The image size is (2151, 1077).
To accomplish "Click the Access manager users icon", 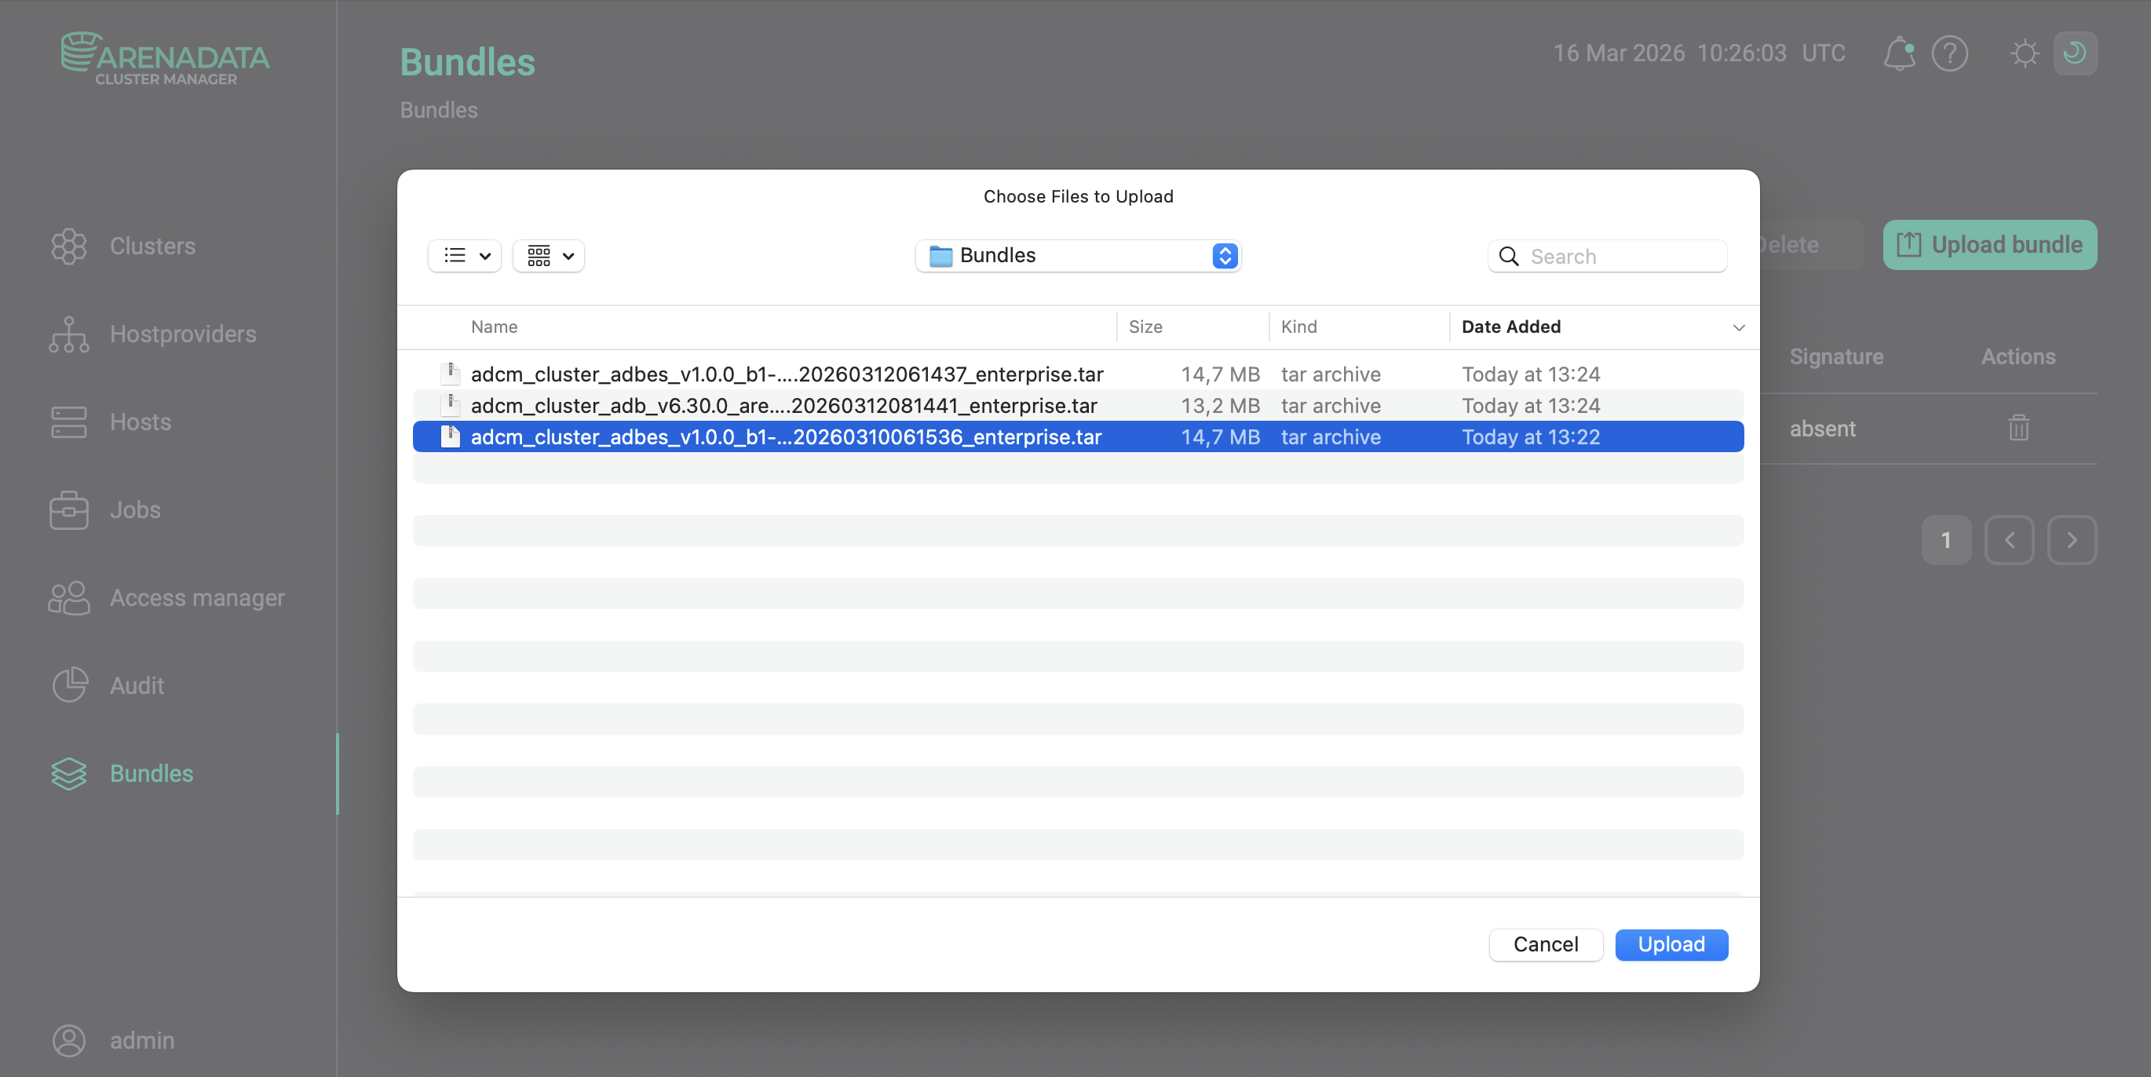I will pos(68,598).
